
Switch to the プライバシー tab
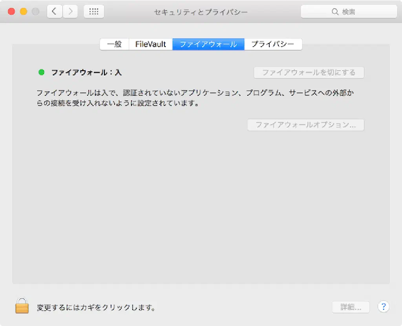click(273, 44)
